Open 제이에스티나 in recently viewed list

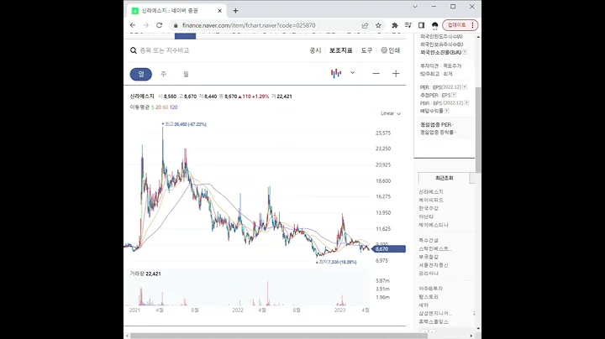[434, 225]
